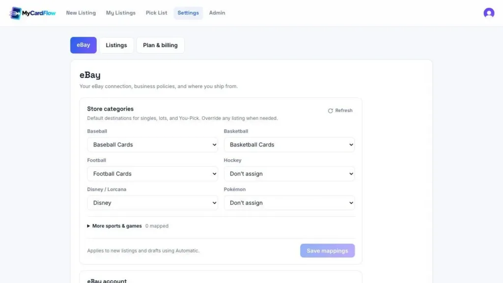Open the Baseball category dropdown

pos(152,145)
